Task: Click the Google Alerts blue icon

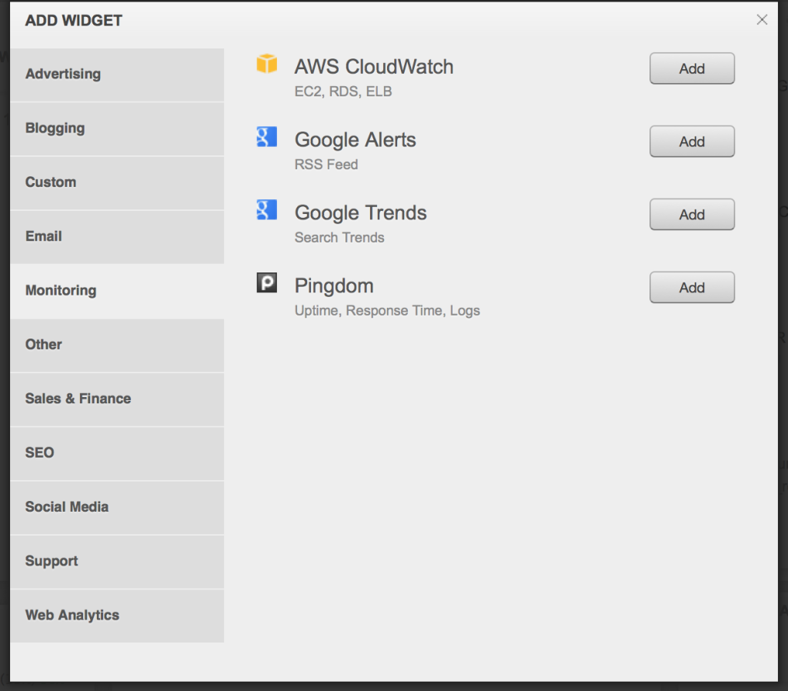Action: pyautogui.click(x=267, y=137)
